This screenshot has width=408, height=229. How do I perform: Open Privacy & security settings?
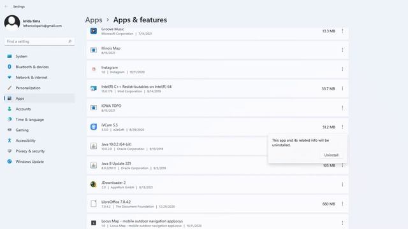click(x=40, y=151)
